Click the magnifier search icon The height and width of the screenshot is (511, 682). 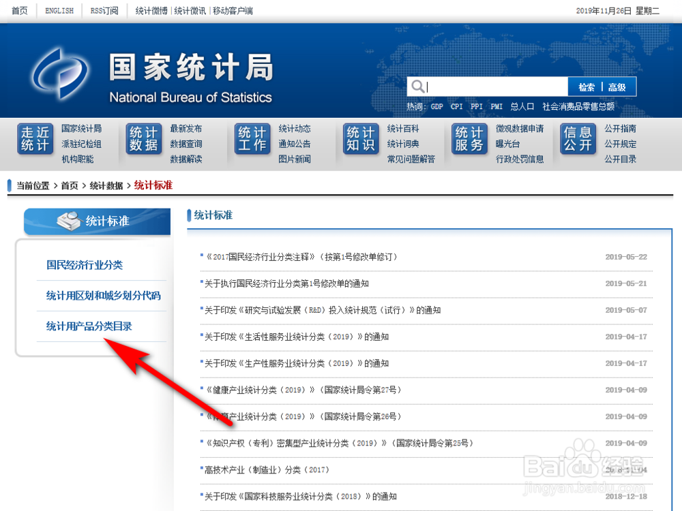(417, 86)
